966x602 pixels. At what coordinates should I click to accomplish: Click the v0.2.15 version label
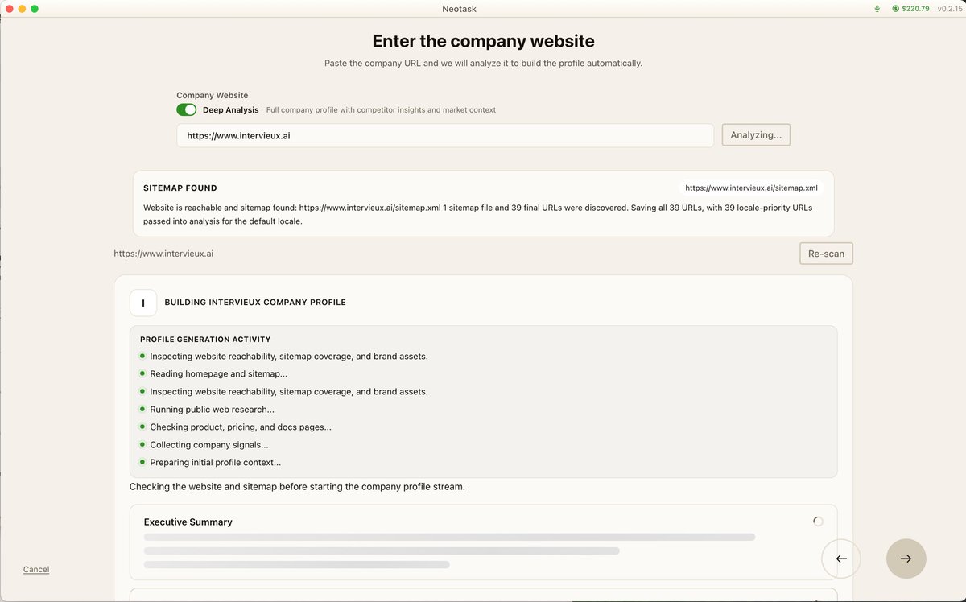[950, 8]
